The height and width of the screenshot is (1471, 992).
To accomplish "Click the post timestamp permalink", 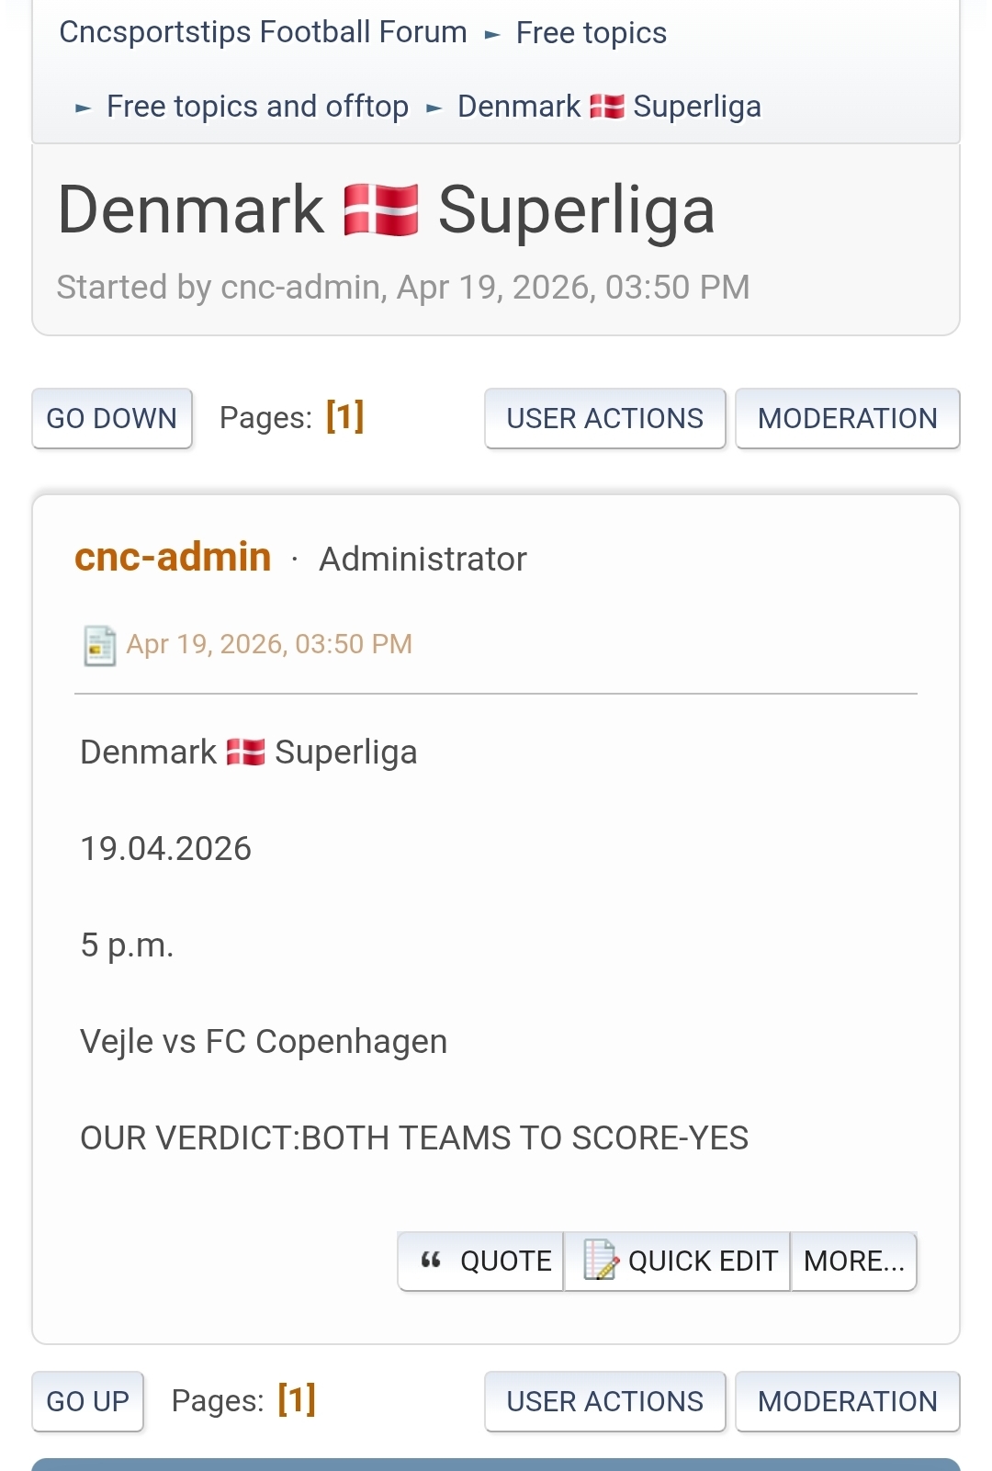I will click(x=268, y=644).
